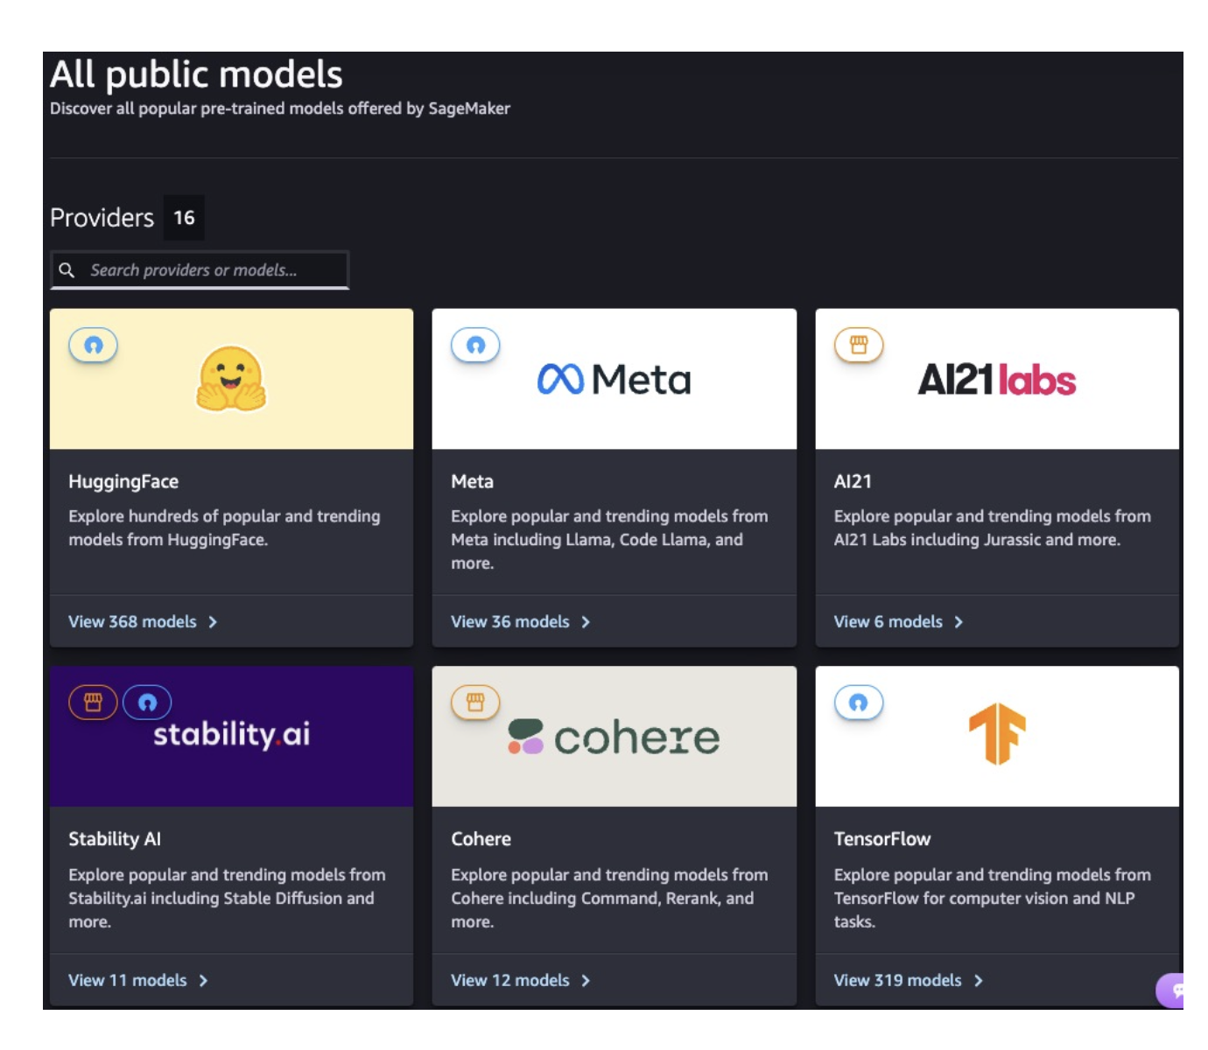Click the marketplace badge on AI21 card
This screenshot has height=1050, width=1208.
tap(858, 346)
